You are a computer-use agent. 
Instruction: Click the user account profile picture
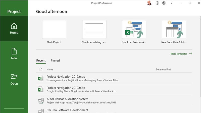tap(149, 3)
